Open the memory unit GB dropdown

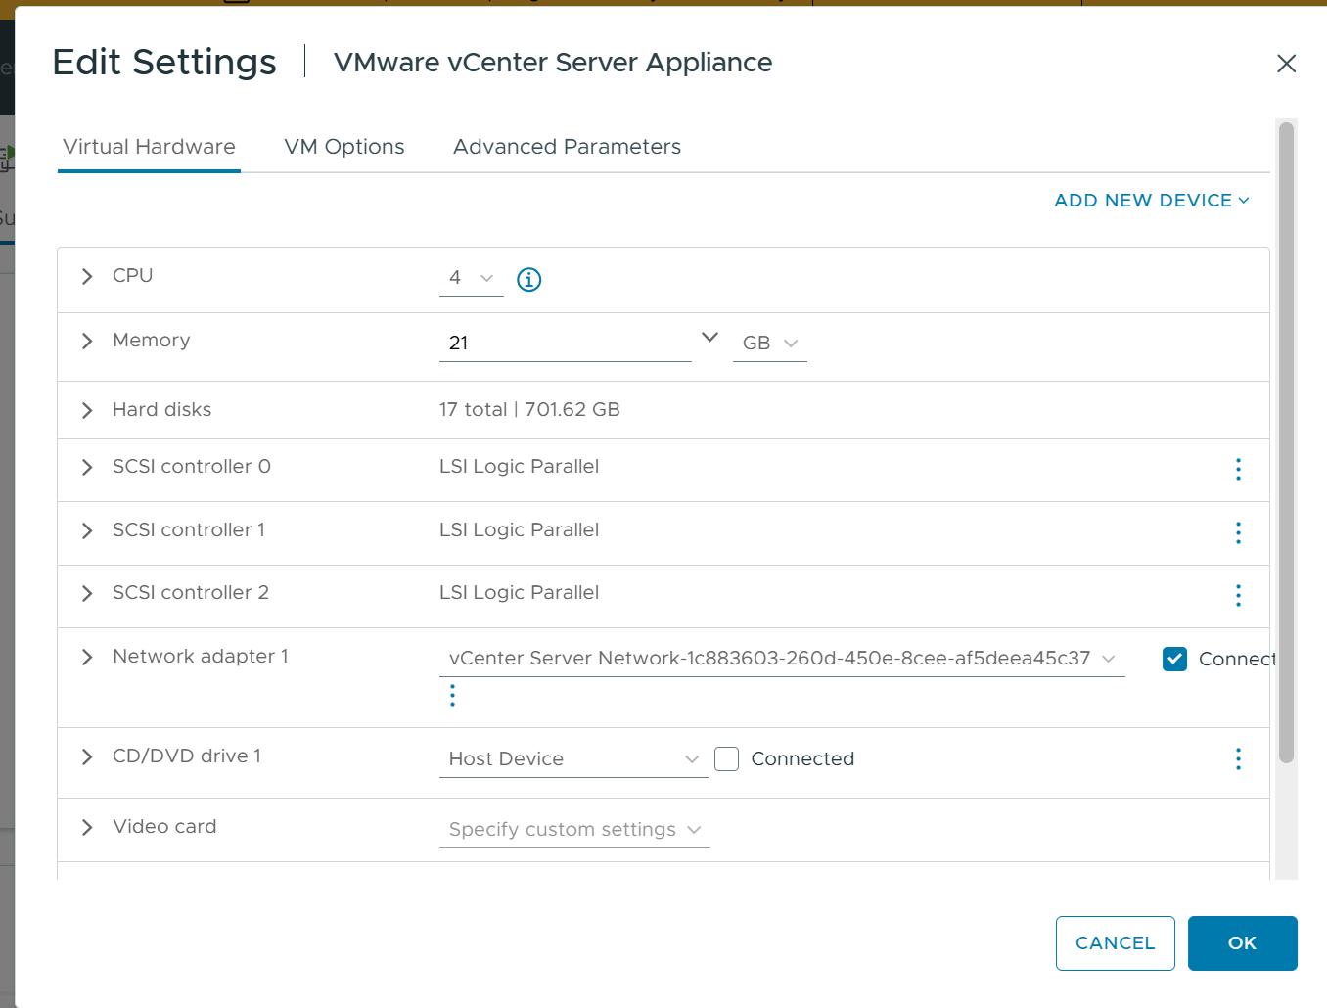click(769, 343)
